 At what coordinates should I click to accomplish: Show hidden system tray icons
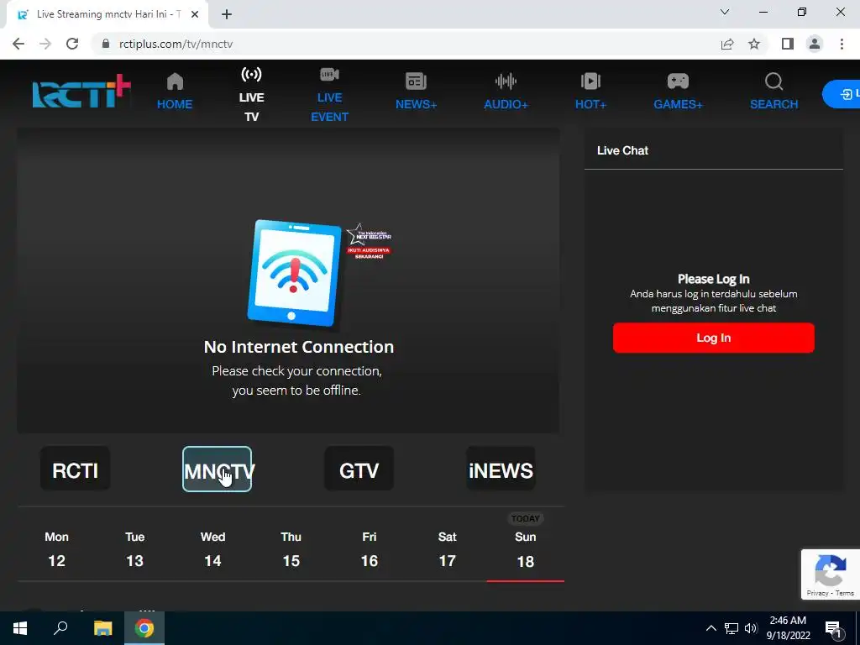coord(711,628)
